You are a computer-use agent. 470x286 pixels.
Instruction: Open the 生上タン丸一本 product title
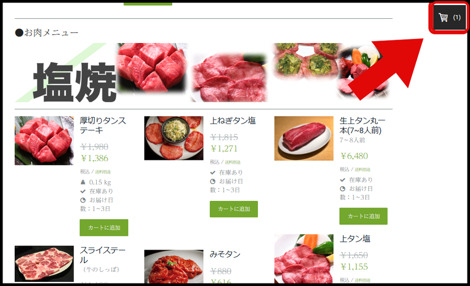pyautogui.click(x=363, y=126)
